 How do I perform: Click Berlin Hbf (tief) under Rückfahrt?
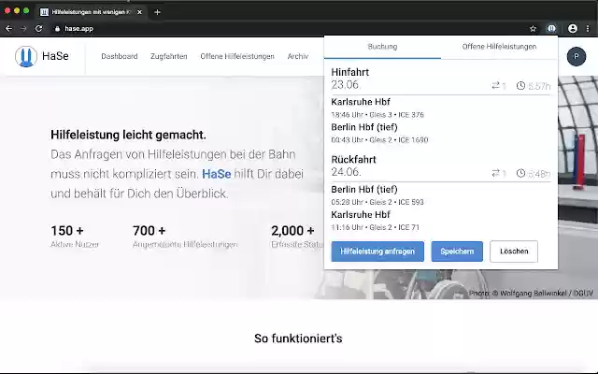click(x=364, y=189)
